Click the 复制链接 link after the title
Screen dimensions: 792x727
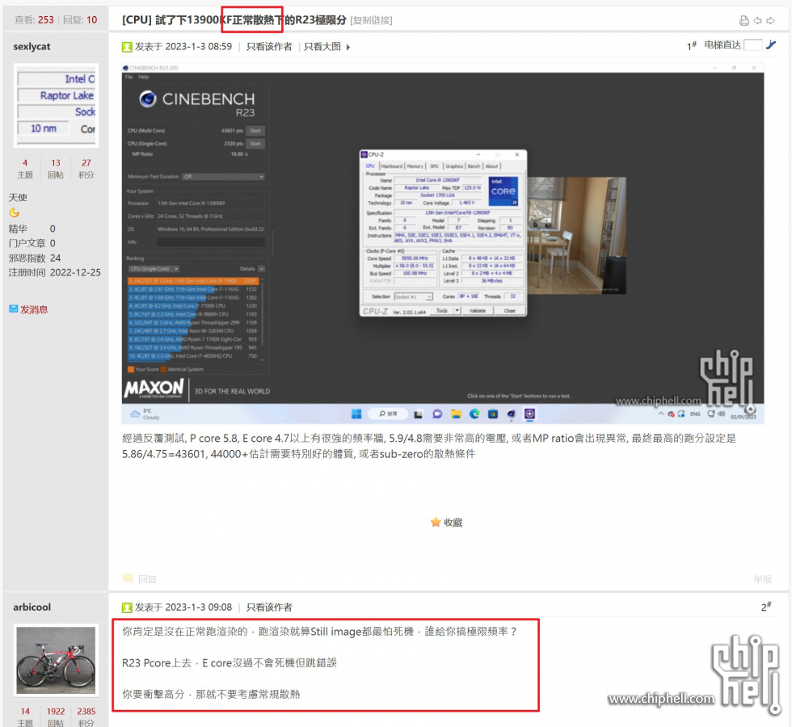click(x=371, y=20)
